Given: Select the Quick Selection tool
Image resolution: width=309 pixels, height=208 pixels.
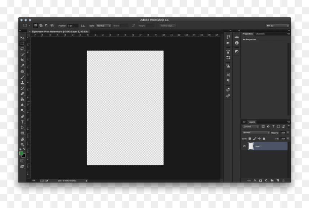Looking at the screenshot, I should coord(23,55).
